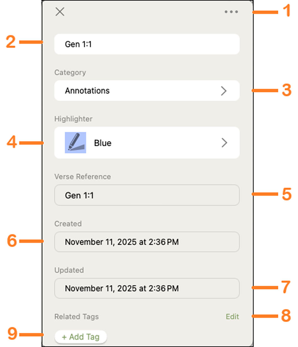This screenshot has width=298, height=347.
Task: Open the Annotations category selector
Action: tap(147, 91)
